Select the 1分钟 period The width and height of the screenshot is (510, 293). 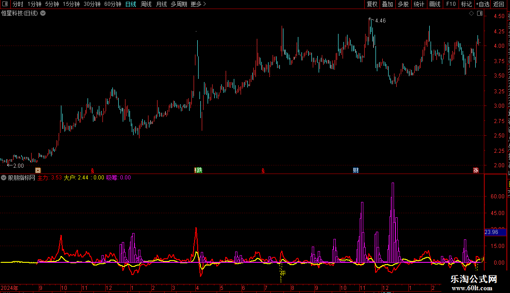tap(34, 4)
